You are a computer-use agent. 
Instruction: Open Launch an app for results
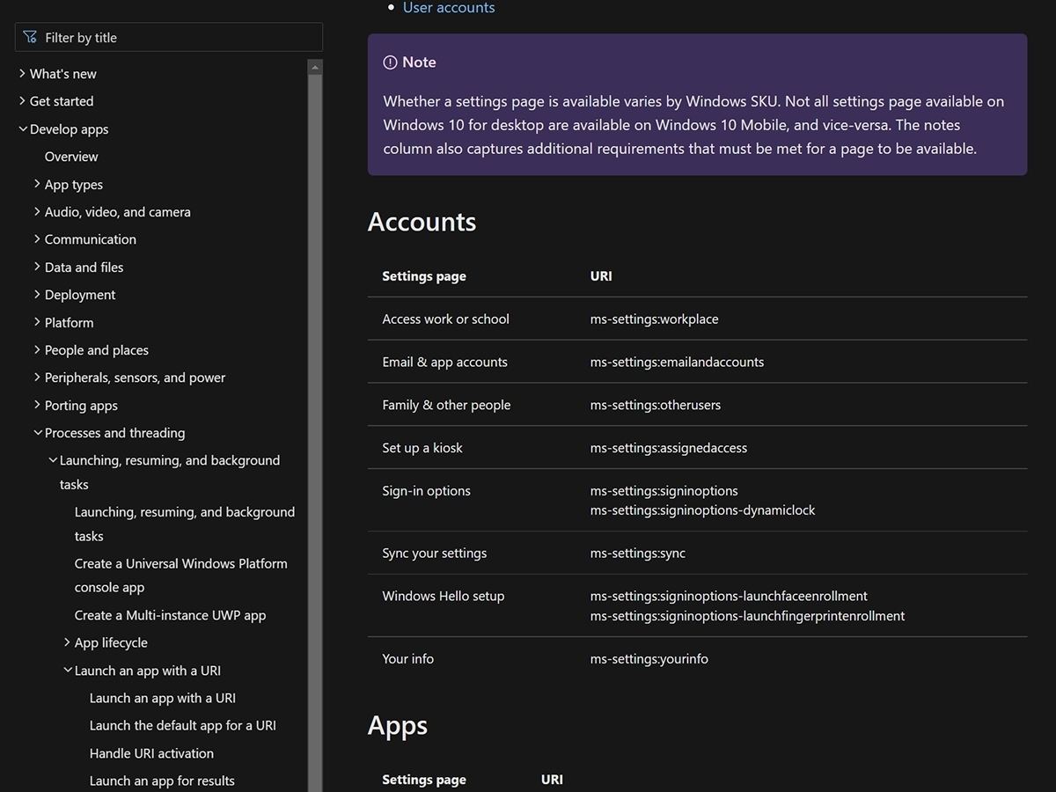click(162, 781)
